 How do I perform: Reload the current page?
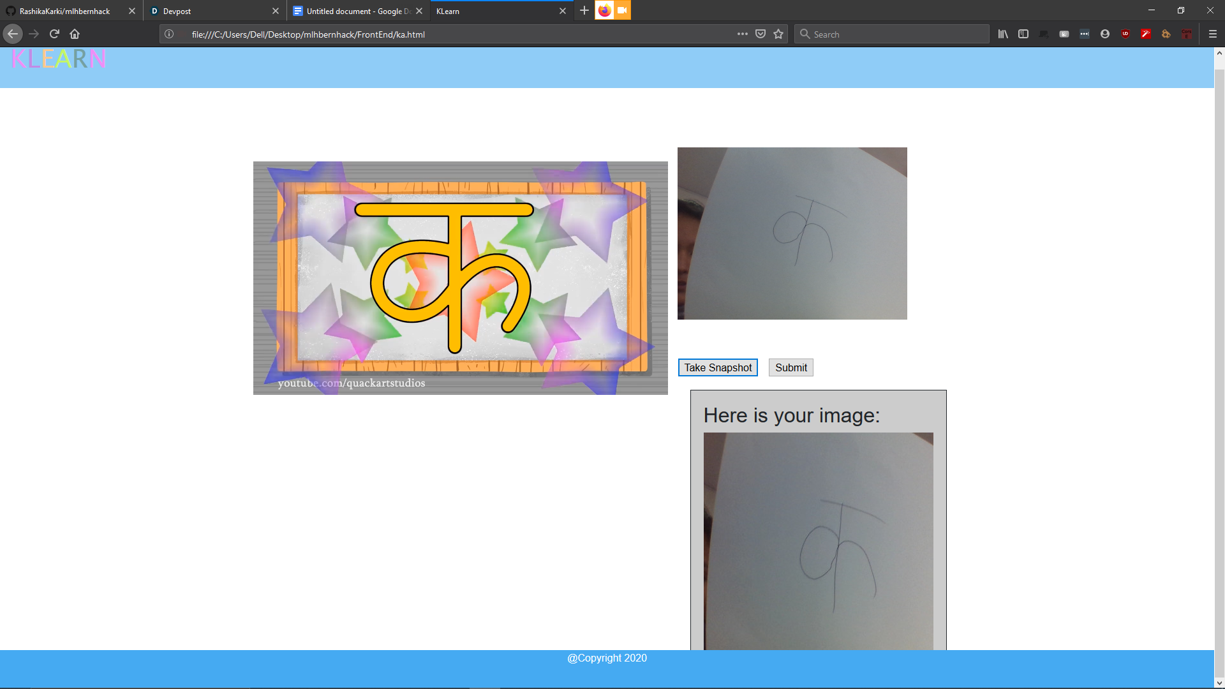54,34
